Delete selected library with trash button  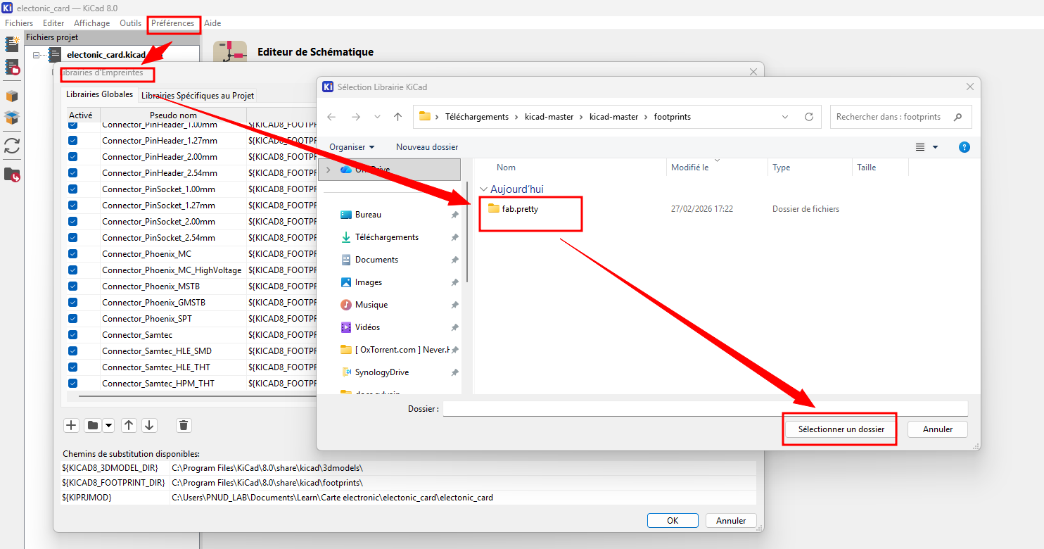click(184, 425)
